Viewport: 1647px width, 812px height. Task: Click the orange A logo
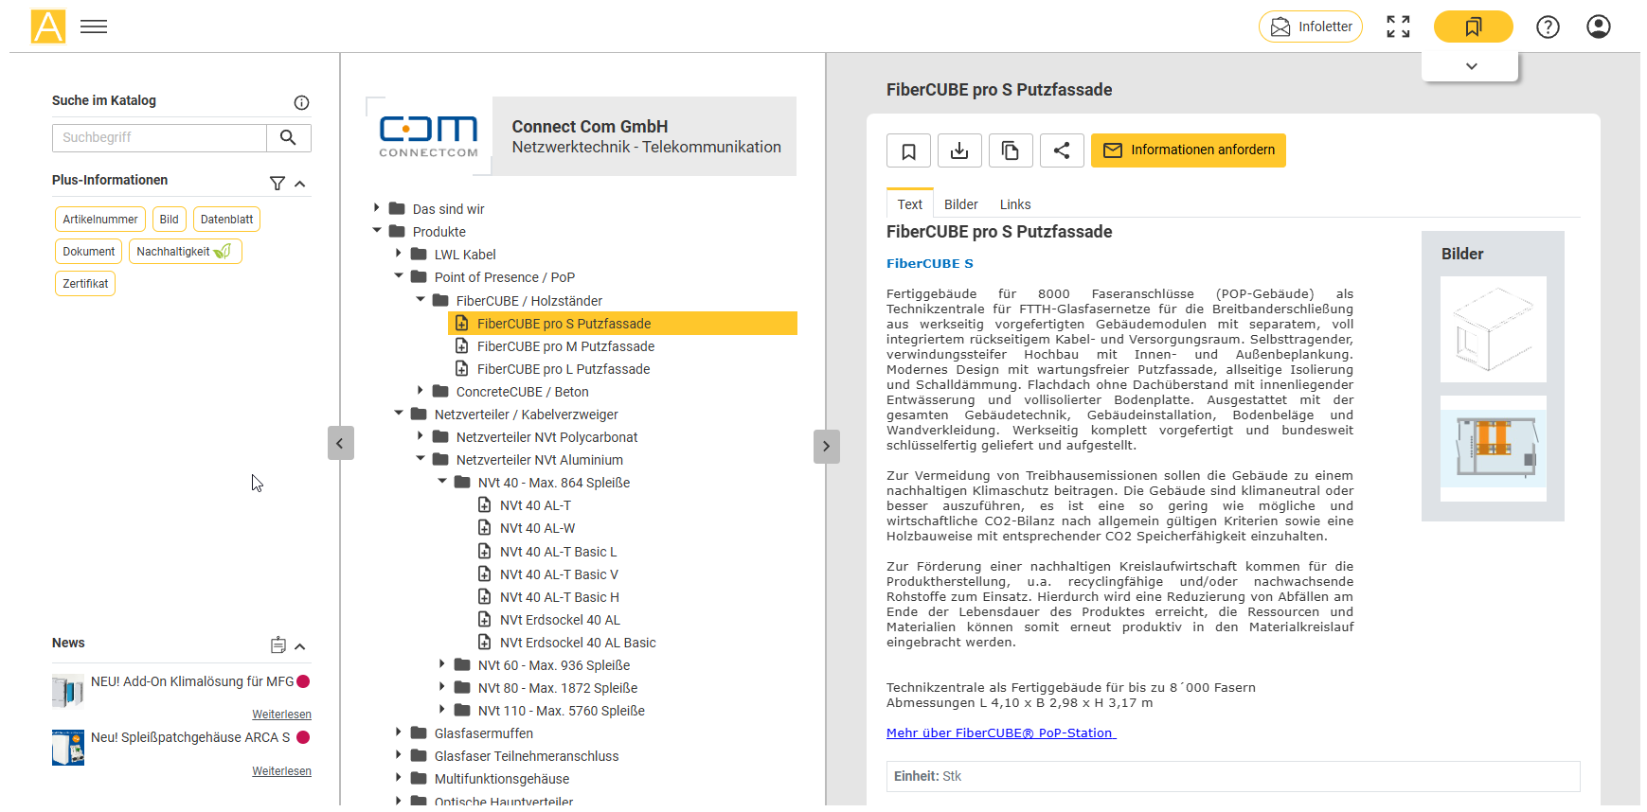(x=48, y=26)
